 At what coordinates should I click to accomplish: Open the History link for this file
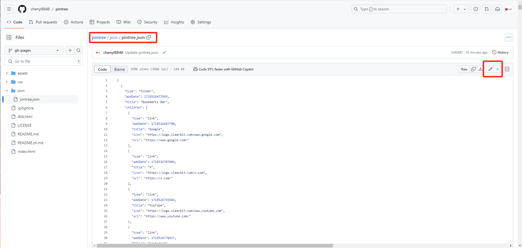coord(500,52)
